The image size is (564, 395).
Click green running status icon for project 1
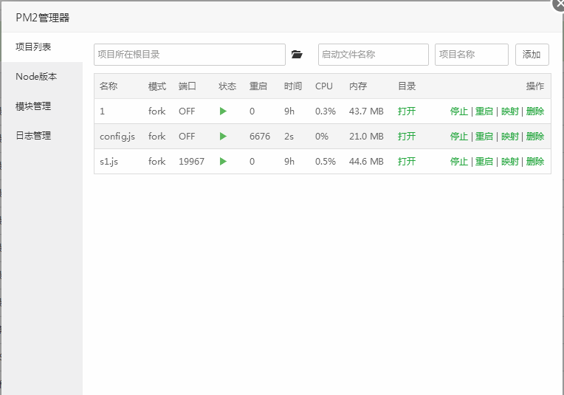224,111
